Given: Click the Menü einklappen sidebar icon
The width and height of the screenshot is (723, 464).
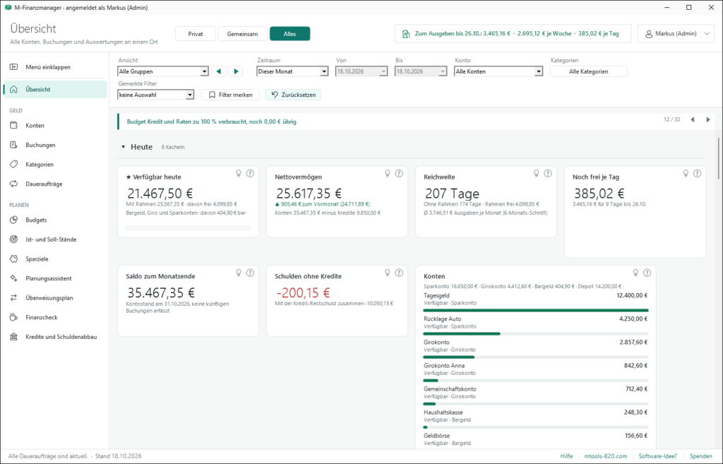Looking at the screenshot, I should pos(14,67).
